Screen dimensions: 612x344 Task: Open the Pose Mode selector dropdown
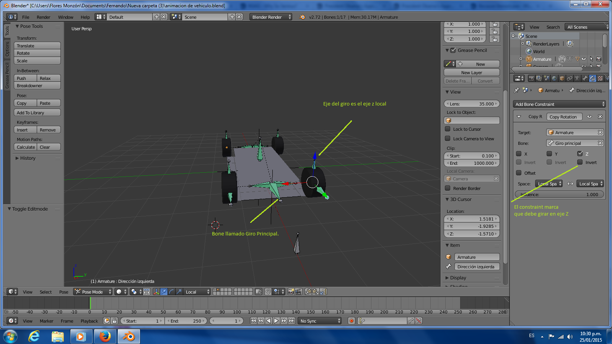(x=93, y=292)
